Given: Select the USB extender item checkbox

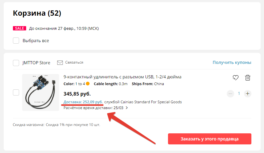Looking at the screenshot, I should pyautogui.click(x=16, y=92).
